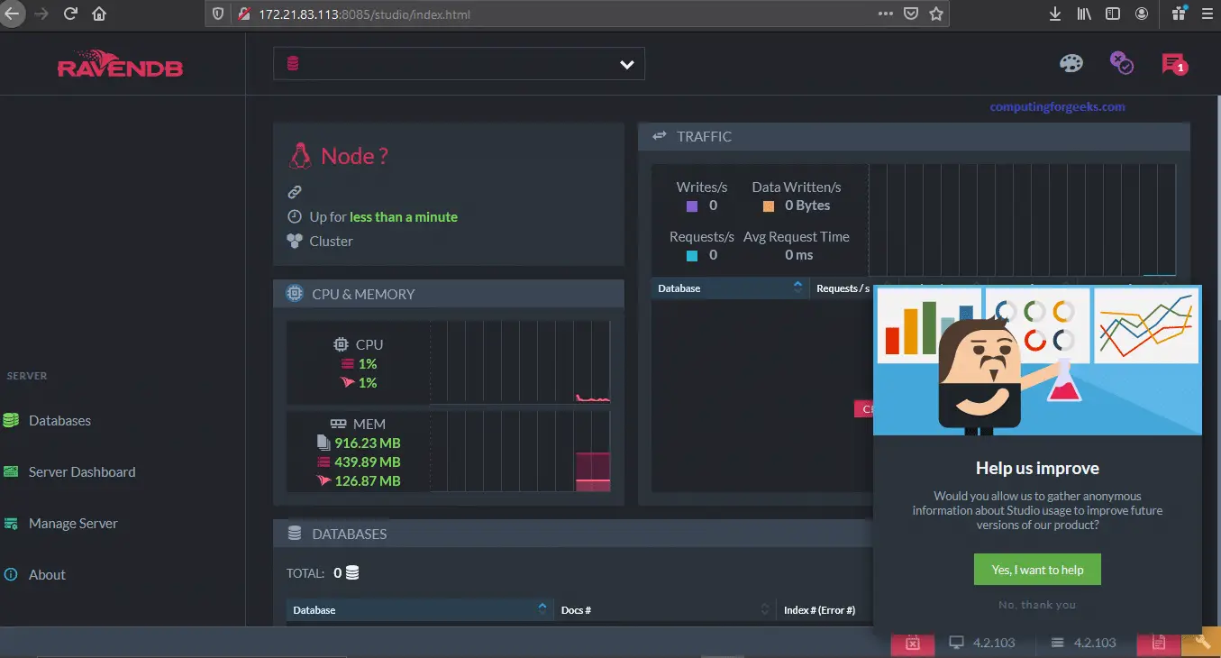Click the RavenDB logo
Viewport: 1221px width, 658px height.
coord(120,64)
